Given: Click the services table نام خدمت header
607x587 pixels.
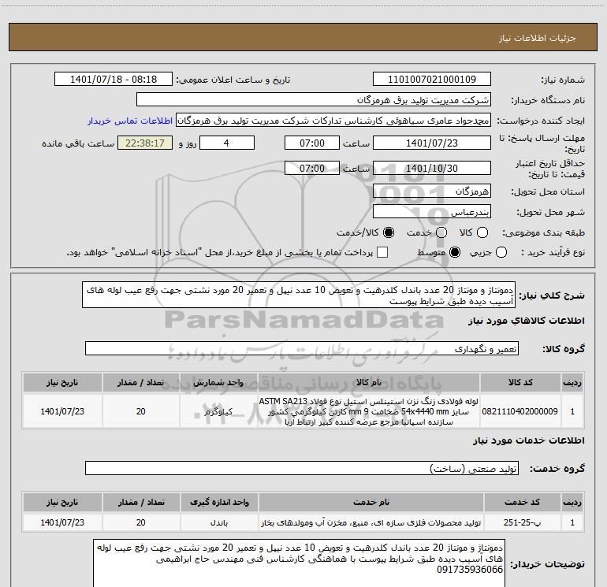Looking at the screenshot, I should [x=371, y=502].
